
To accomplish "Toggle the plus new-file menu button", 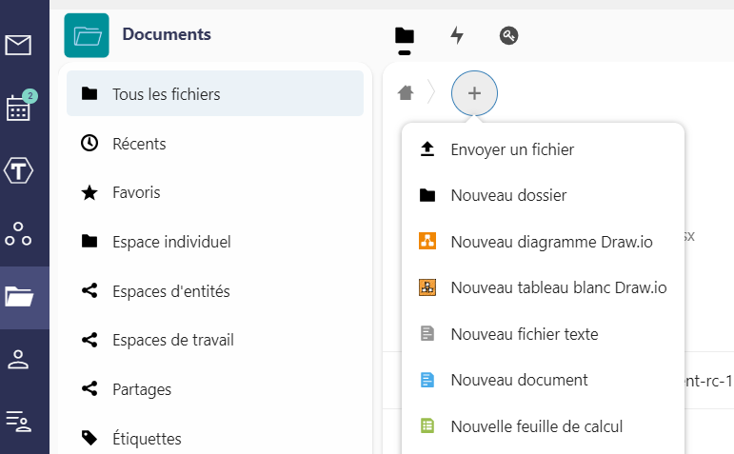I will pos(474,93).
